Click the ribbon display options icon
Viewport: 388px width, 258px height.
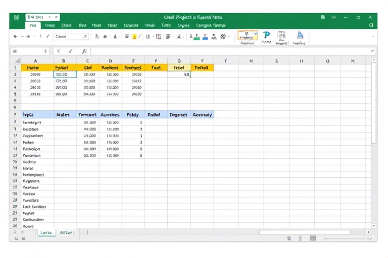pos(333,17)
